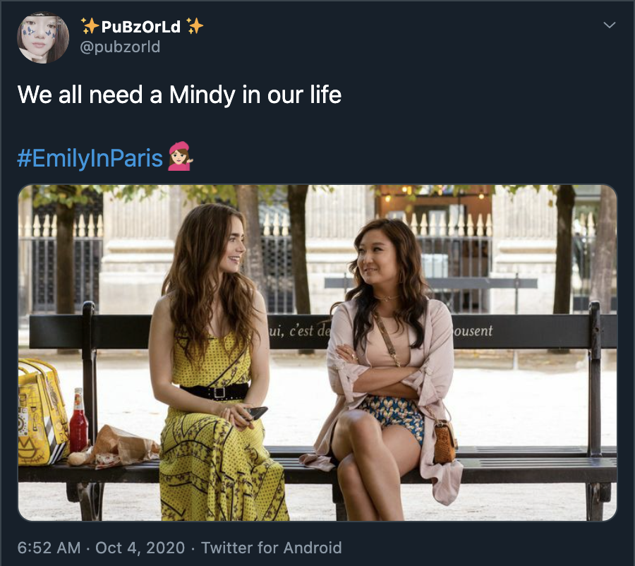Image resolution: width=635 pixels, height=566 pixels.
Task: Open the PuBzOrLd display name link
Action: [141, 27]
